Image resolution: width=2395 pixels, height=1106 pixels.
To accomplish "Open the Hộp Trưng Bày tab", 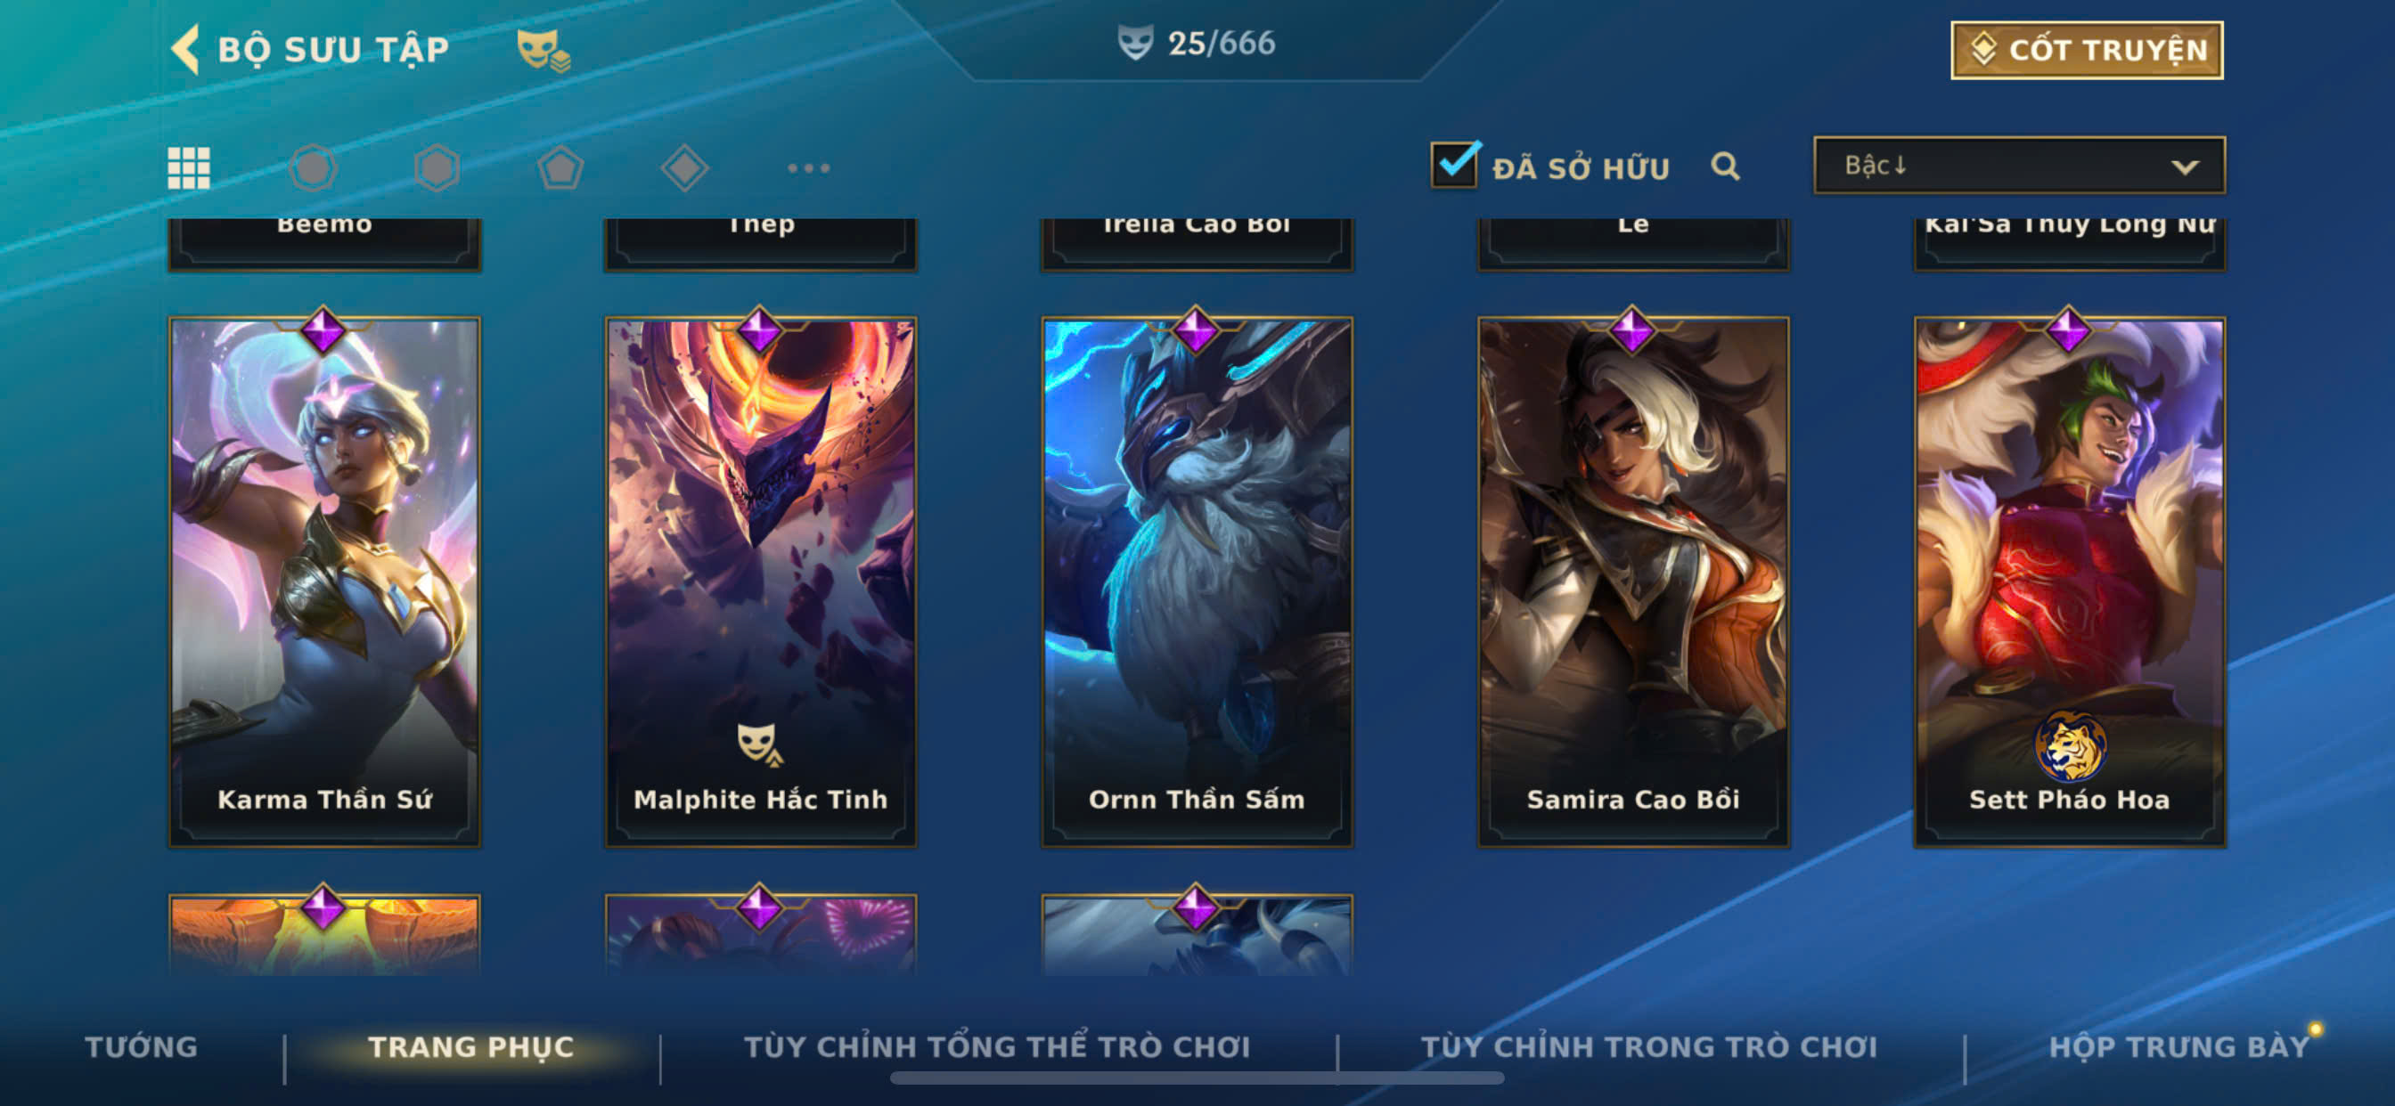I will click(2180, 1046).
